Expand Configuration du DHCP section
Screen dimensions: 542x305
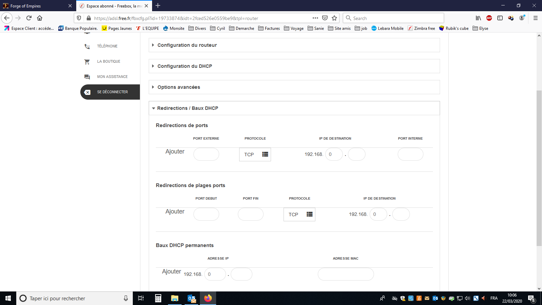coord(185,66)
